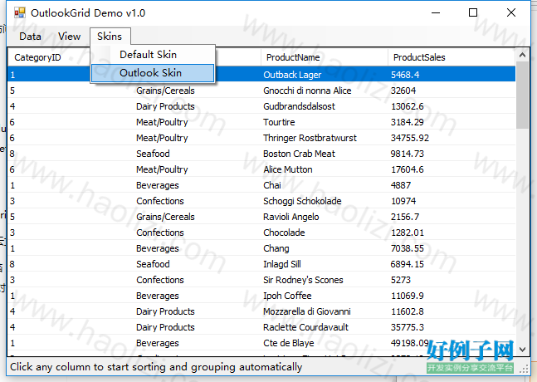Click Seafood in the Boston Crab Meat row
The height and width of the screenshot is (382, 537).
click(153, 154)
